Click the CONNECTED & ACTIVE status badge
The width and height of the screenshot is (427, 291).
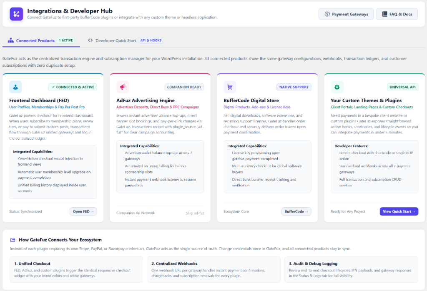click(x=73, y=87)
